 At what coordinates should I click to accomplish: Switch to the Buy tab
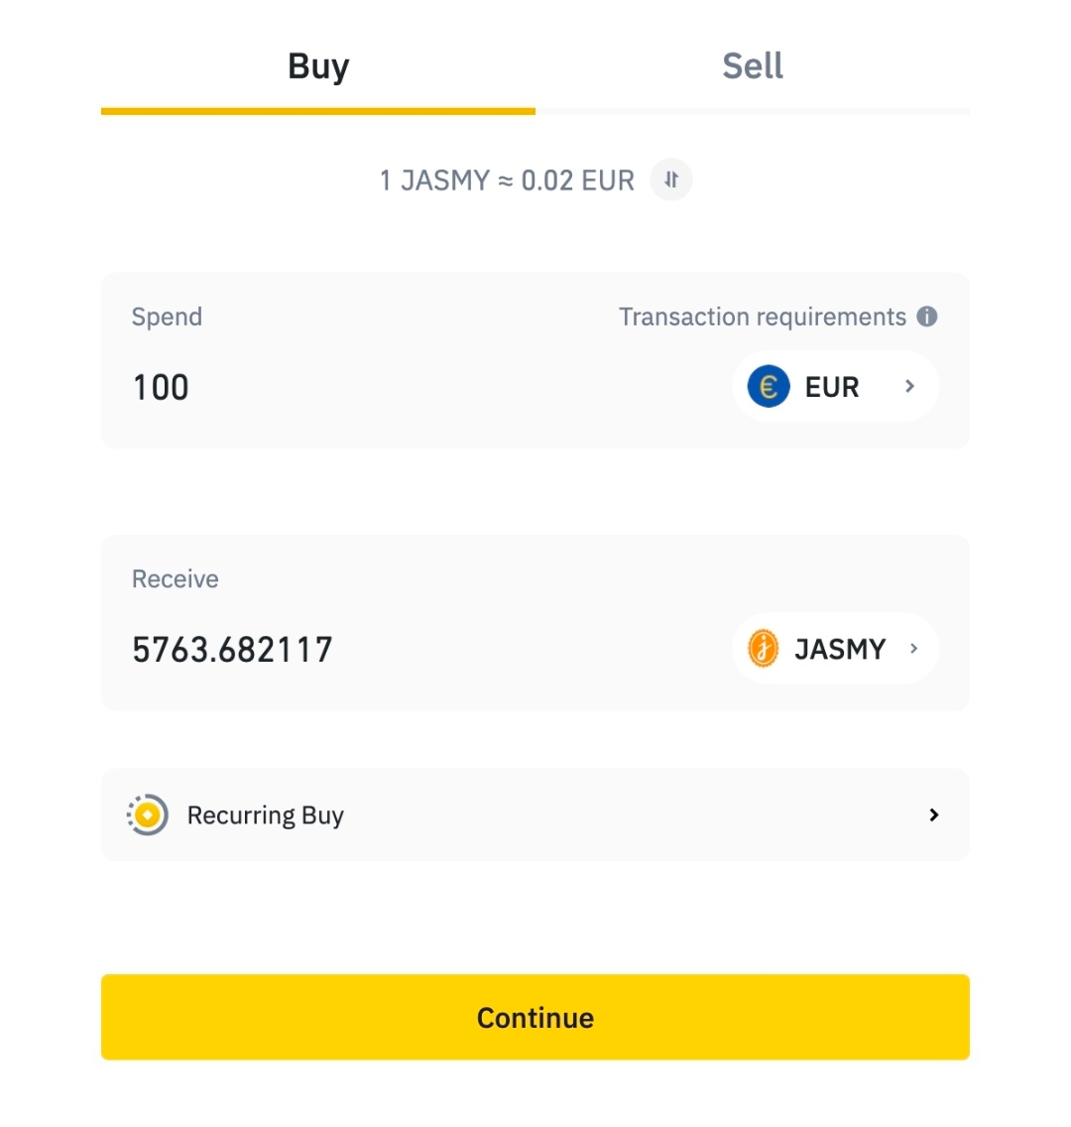tap(318, 66)
